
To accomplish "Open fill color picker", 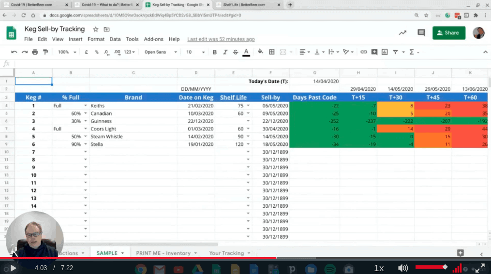I will click(x=260, y=52).
